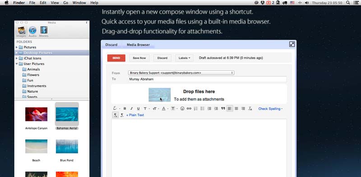The width and height of the screenshot is (361, 177).
Task: Expand the Pictures folder triangle
Action: pos(17,47)
